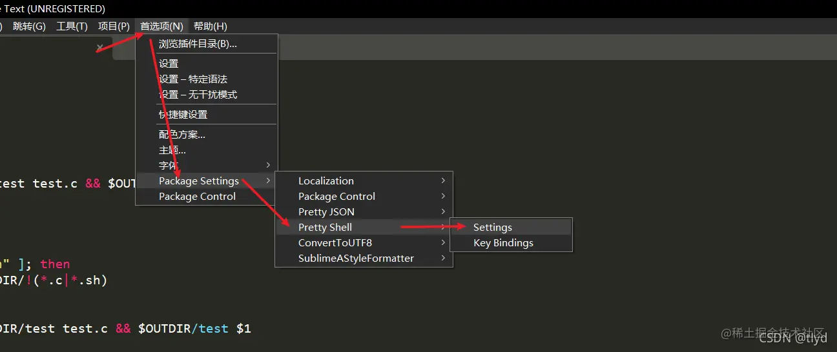Screen dimensions: 837x352
Task: Select 设置 – 无干扰模式 entry
Action: tap(206, 94)
